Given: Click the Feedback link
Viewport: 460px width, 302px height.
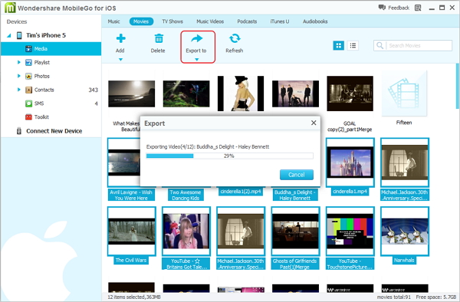Looking at the screenshot, I should (399, 8).
